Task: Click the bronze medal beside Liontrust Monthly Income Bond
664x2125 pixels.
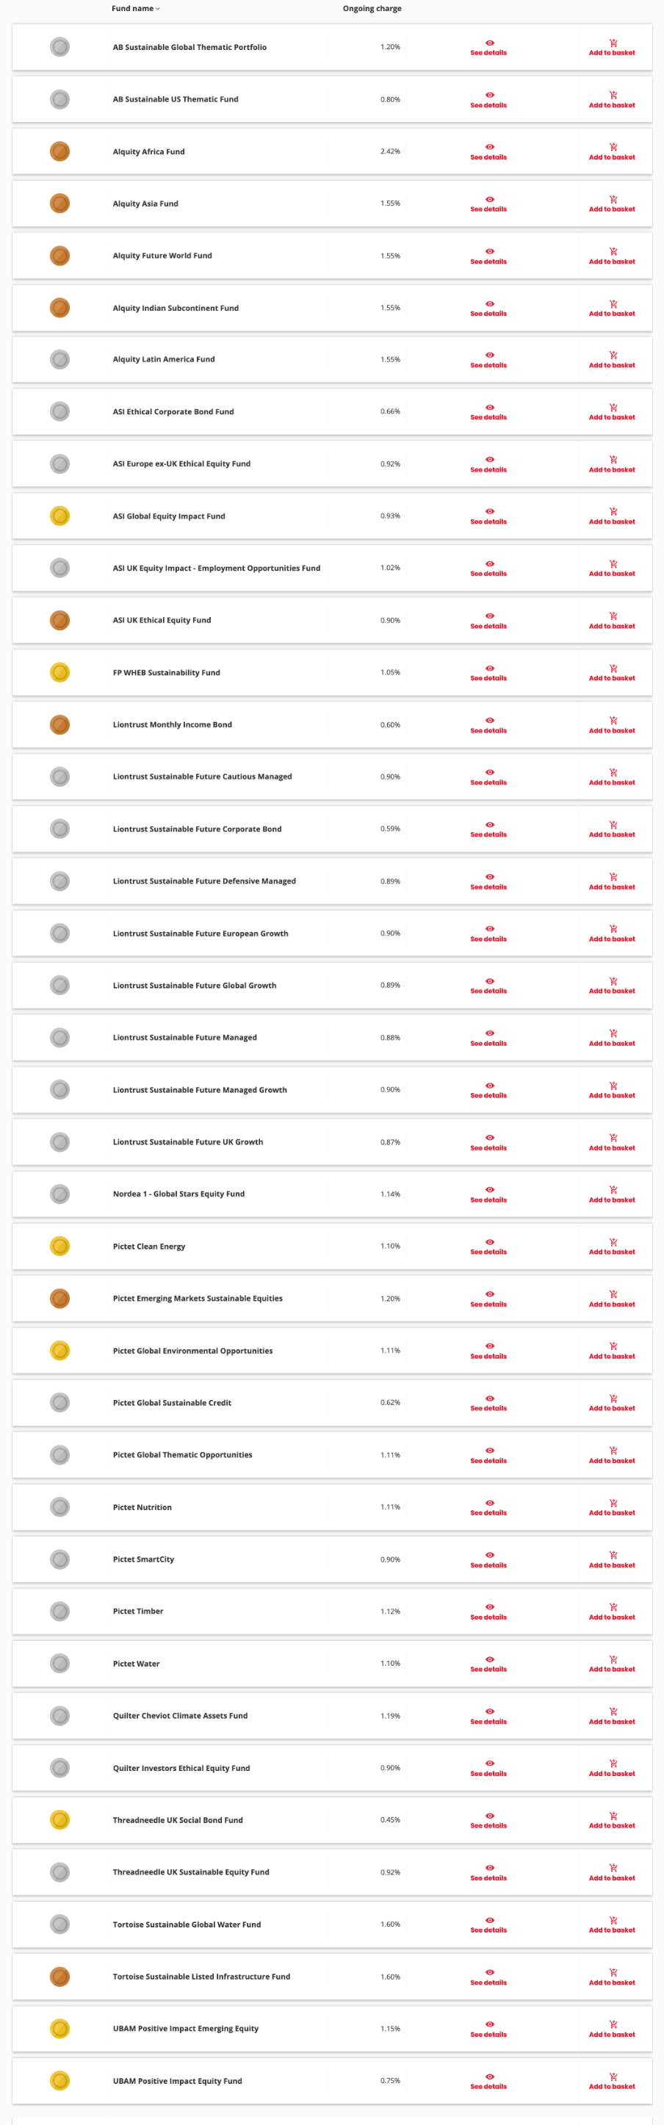Action: pyautogui.click(x=59, y=724)
